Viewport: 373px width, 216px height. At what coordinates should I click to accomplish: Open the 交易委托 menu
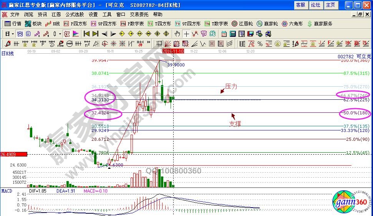pyautogui.click(x=139, y=14)
